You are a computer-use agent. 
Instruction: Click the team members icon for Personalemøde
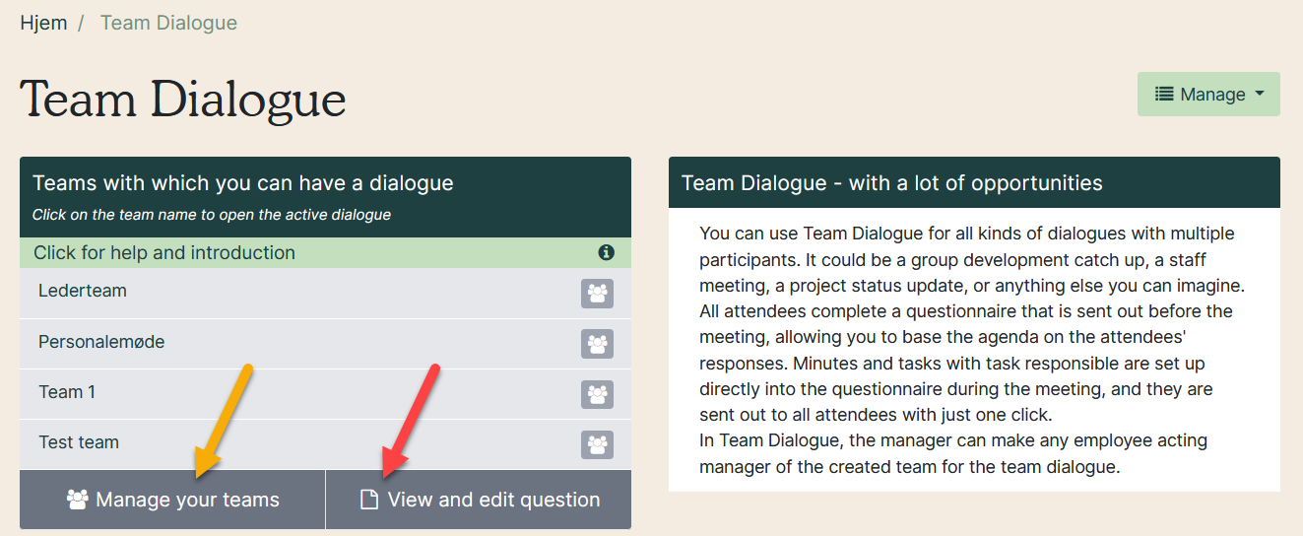tap(597, 344)
